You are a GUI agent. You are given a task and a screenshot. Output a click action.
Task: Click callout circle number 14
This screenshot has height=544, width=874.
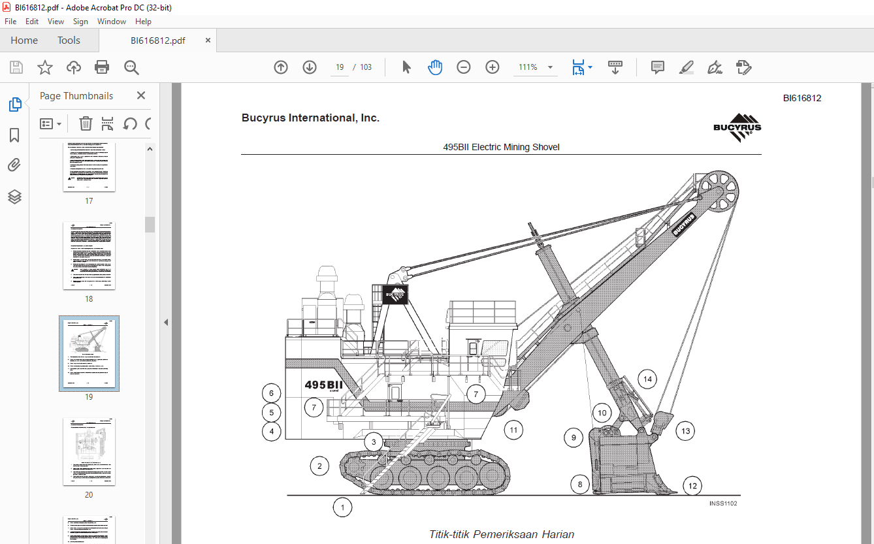click(x=647, y=379)
